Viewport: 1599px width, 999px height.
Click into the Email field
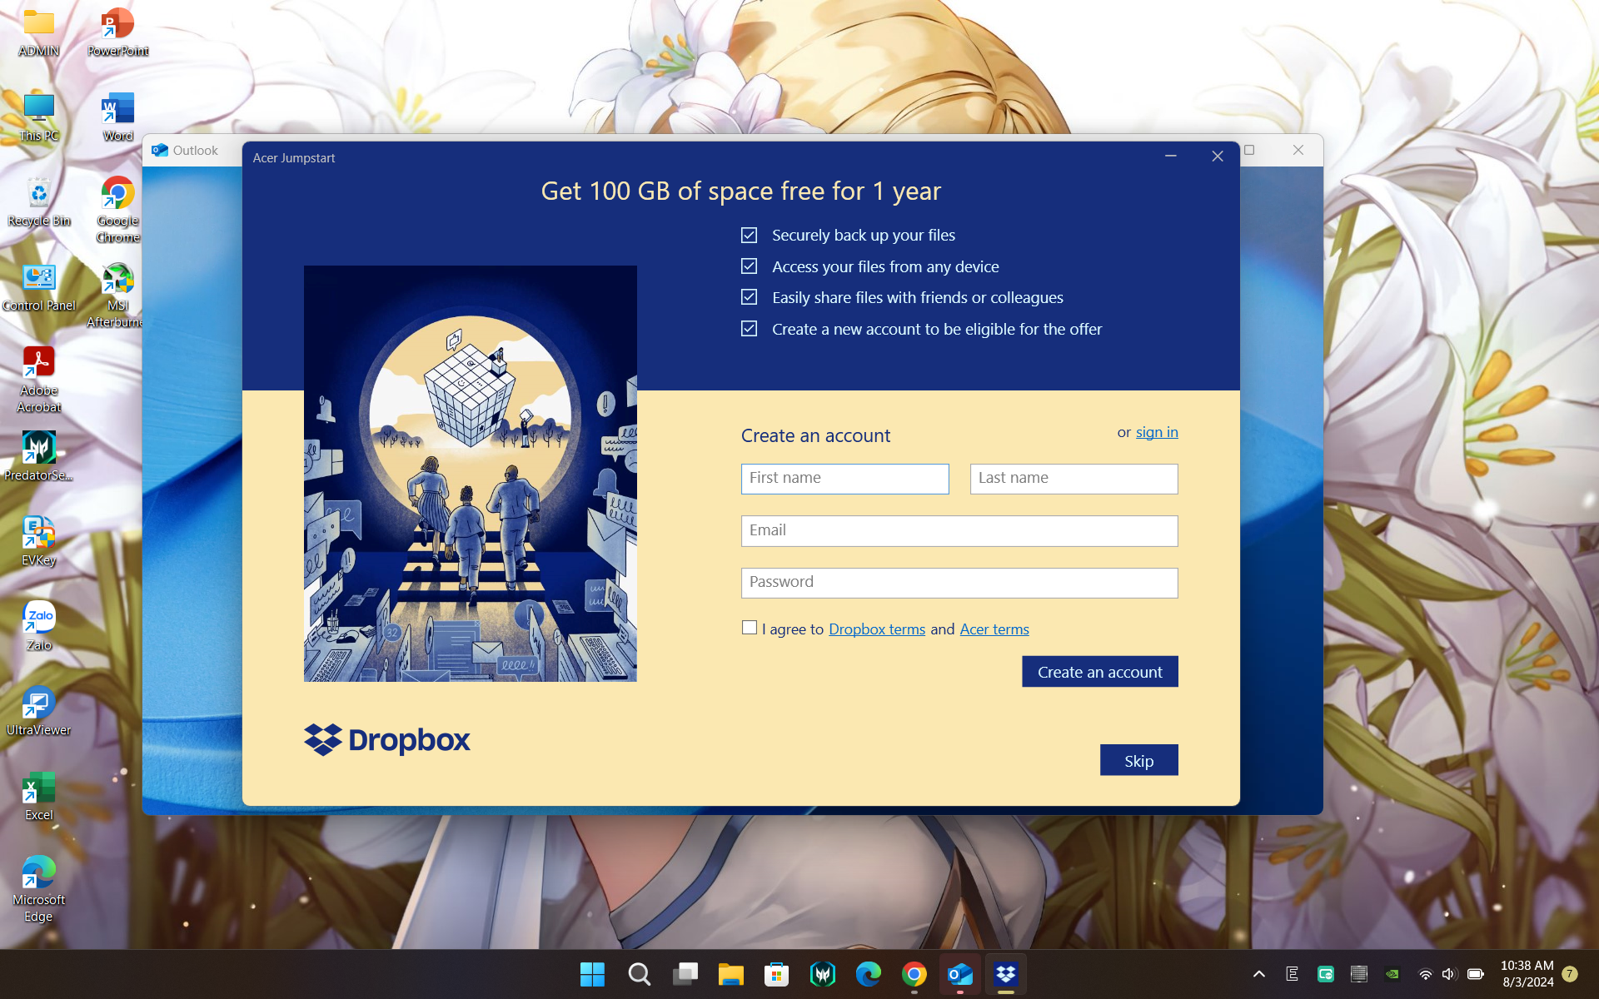[959, 531]
